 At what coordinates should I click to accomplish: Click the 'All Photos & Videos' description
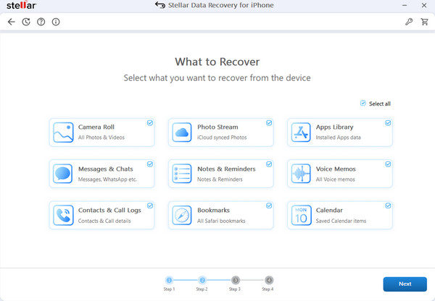(101, 137)
